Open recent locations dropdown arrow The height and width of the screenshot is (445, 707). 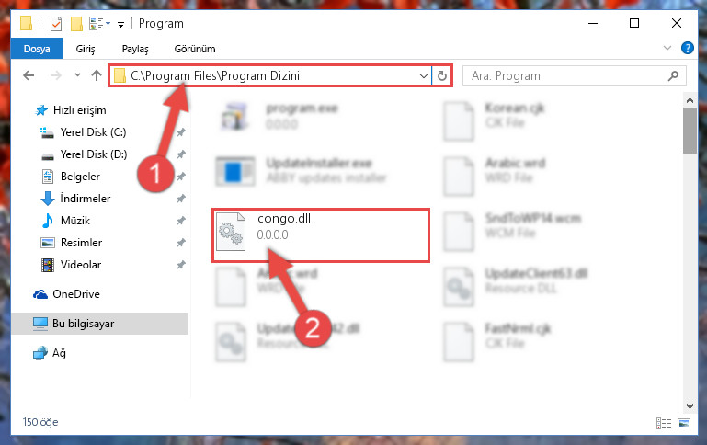(x=77, y=75)
